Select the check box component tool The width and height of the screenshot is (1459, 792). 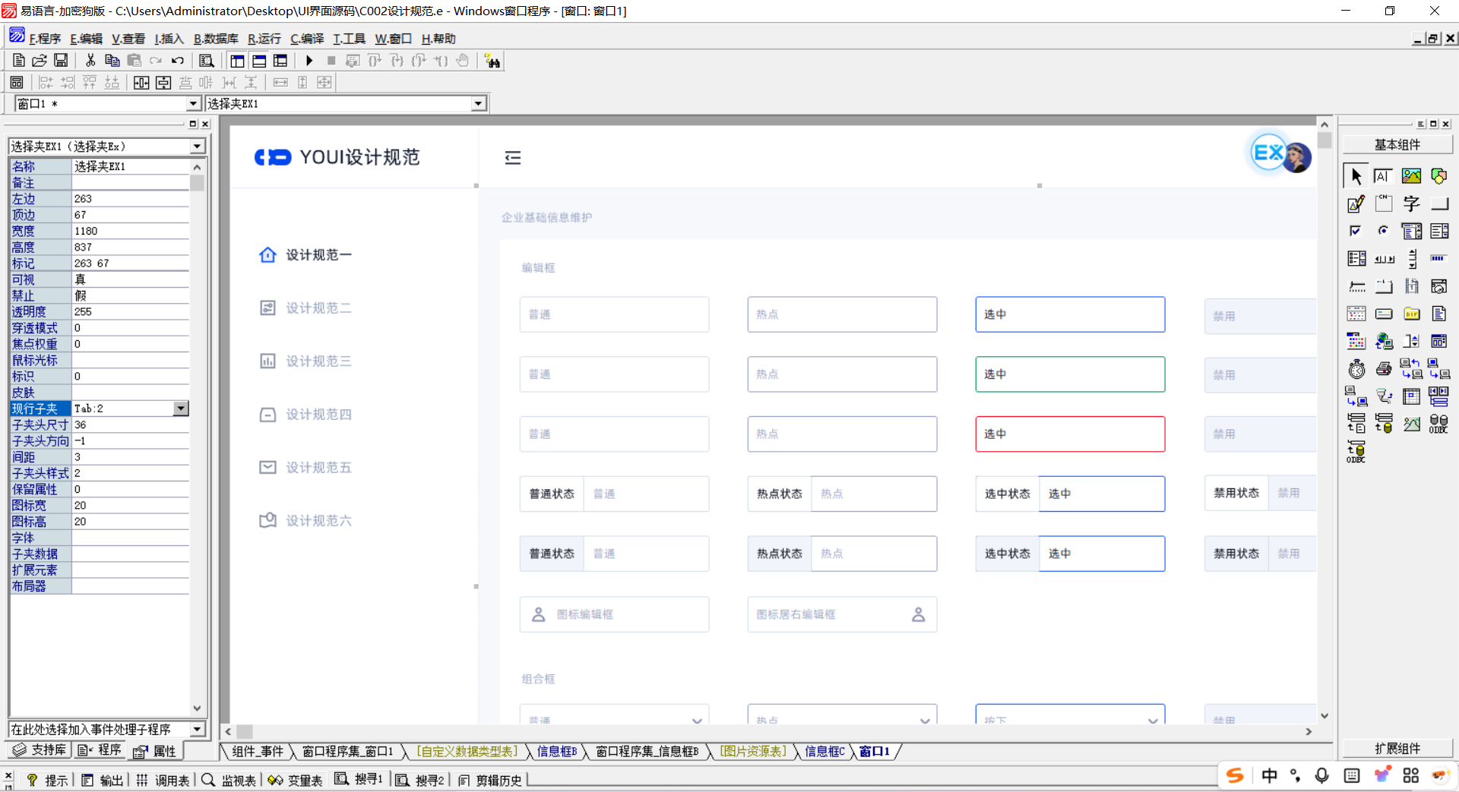coord(1356,231)
